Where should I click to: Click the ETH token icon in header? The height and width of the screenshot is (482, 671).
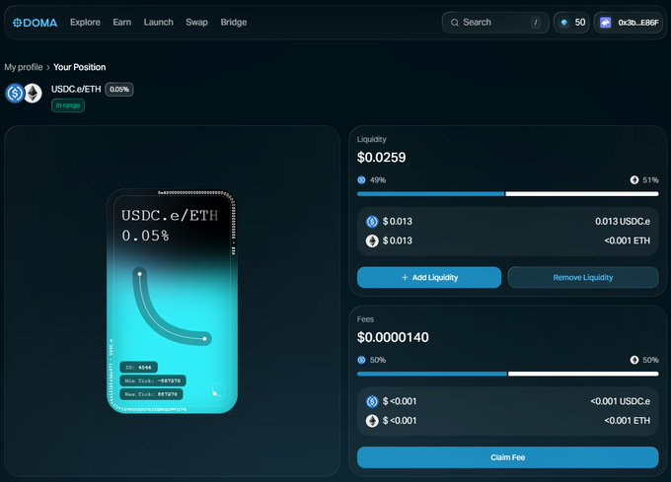[x=33, y=94]
